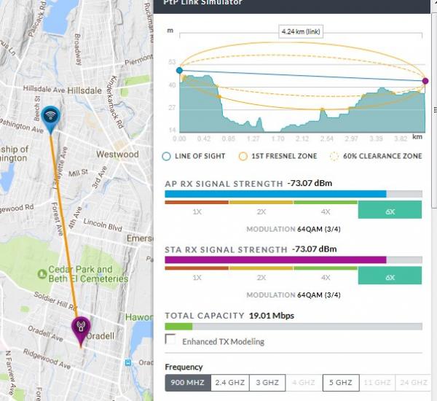Select the 3 GHZ frequency
437x401 pixels.
tap(267, 383)
